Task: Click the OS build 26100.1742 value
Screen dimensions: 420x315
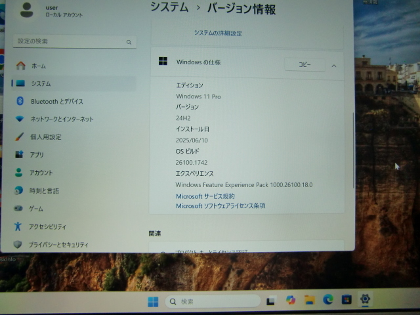Action: pos(192,162)
